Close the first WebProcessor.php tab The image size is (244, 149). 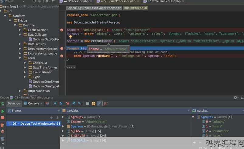[91, 1]
